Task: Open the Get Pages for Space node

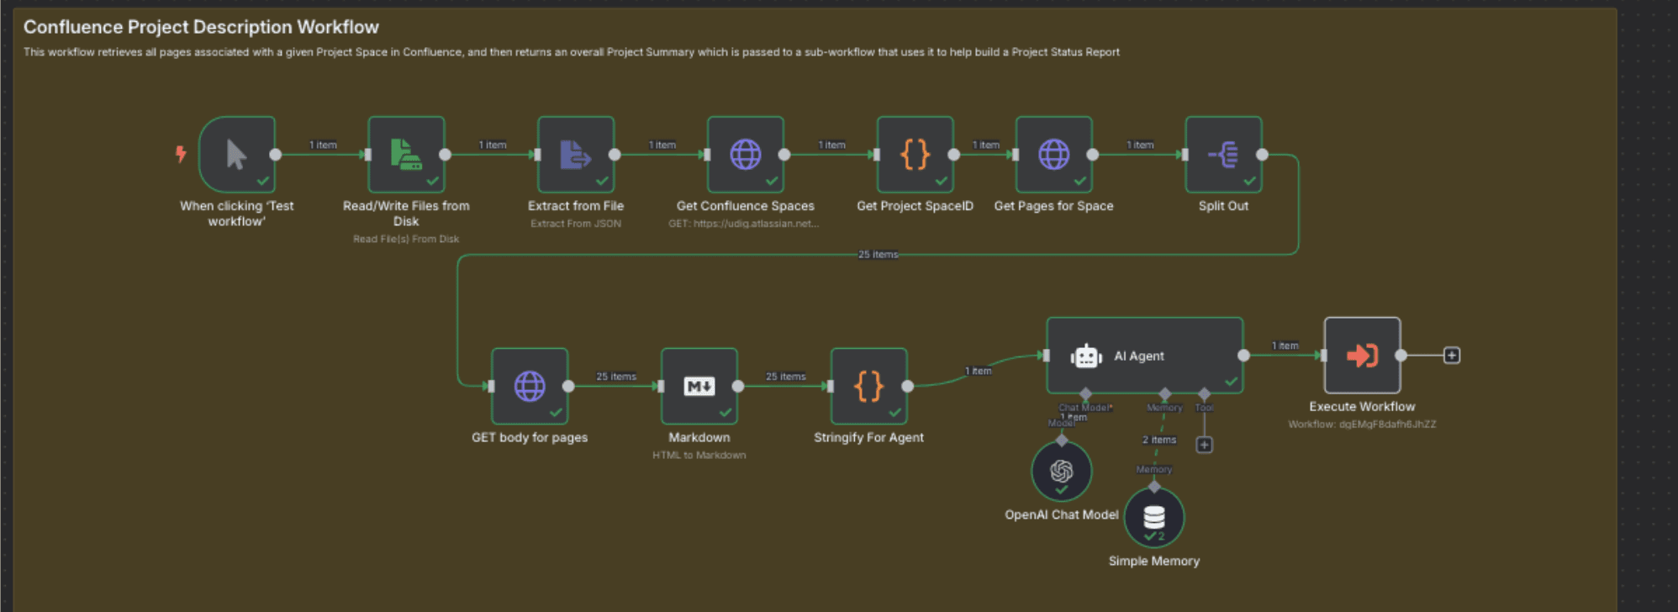Action: click(1054, 155)
